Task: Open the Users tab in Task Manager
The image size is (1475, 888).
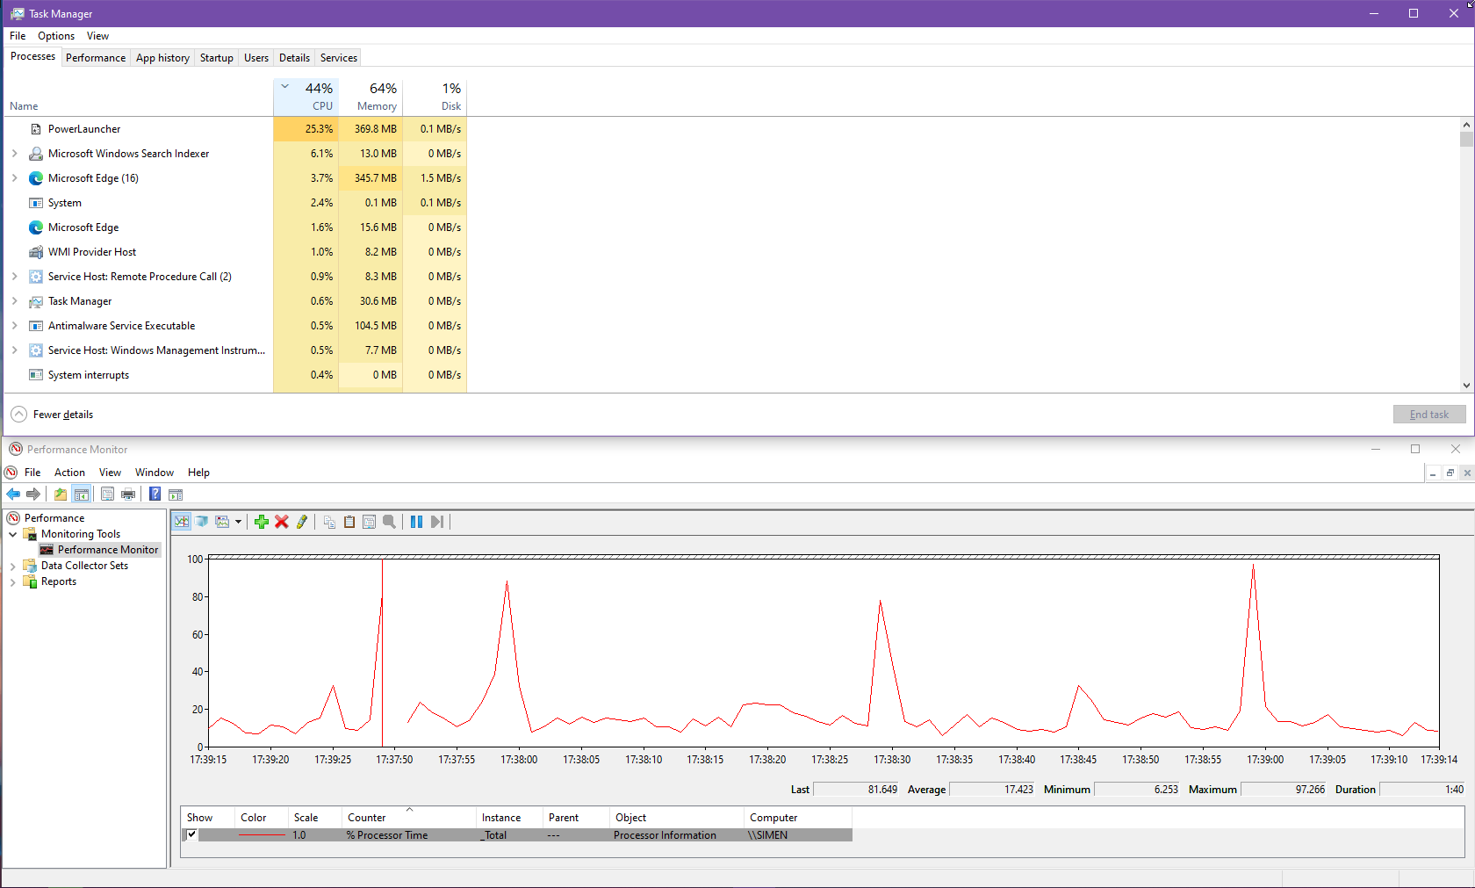Action: (256, 58)
